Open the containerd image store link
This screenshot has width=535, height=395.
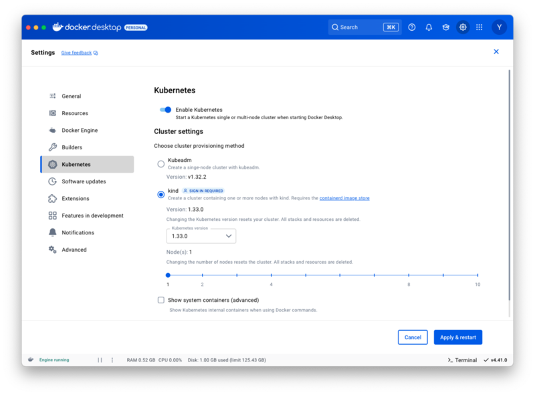click(344, 198)
